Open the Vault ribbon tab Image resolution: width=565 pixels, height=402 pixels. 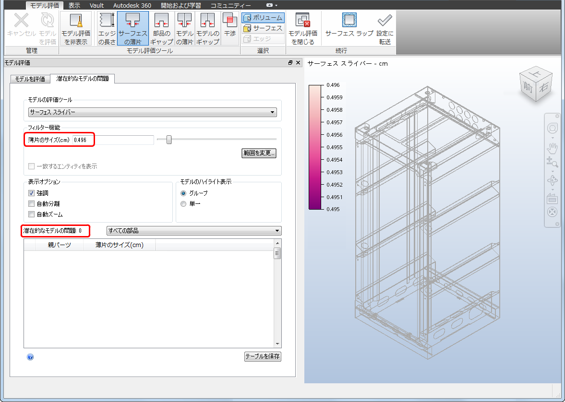[96, 5]
